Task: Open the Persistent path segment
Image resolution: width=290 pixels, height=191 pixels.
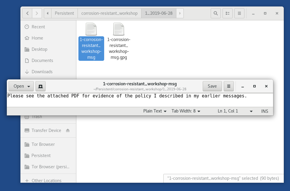Action: tap(65, 13)
